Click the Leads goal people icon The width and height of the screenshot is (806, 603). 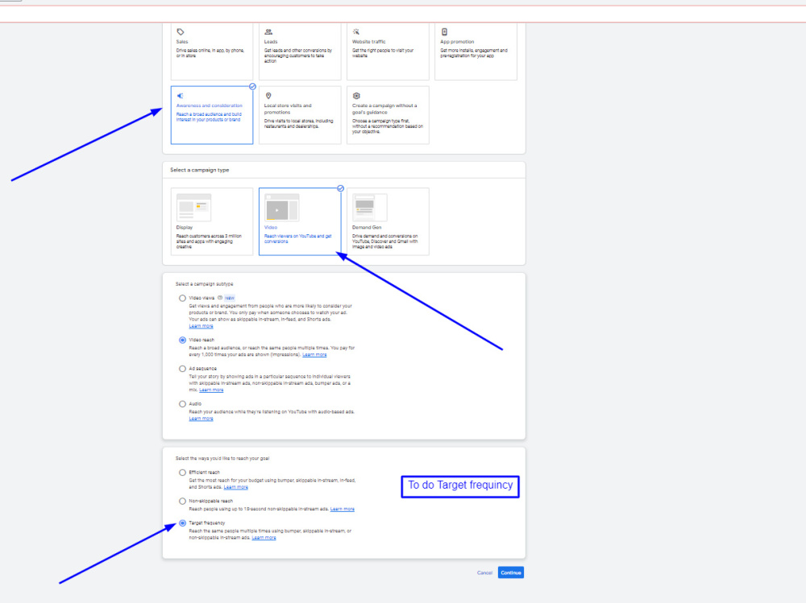coord(268,32)
